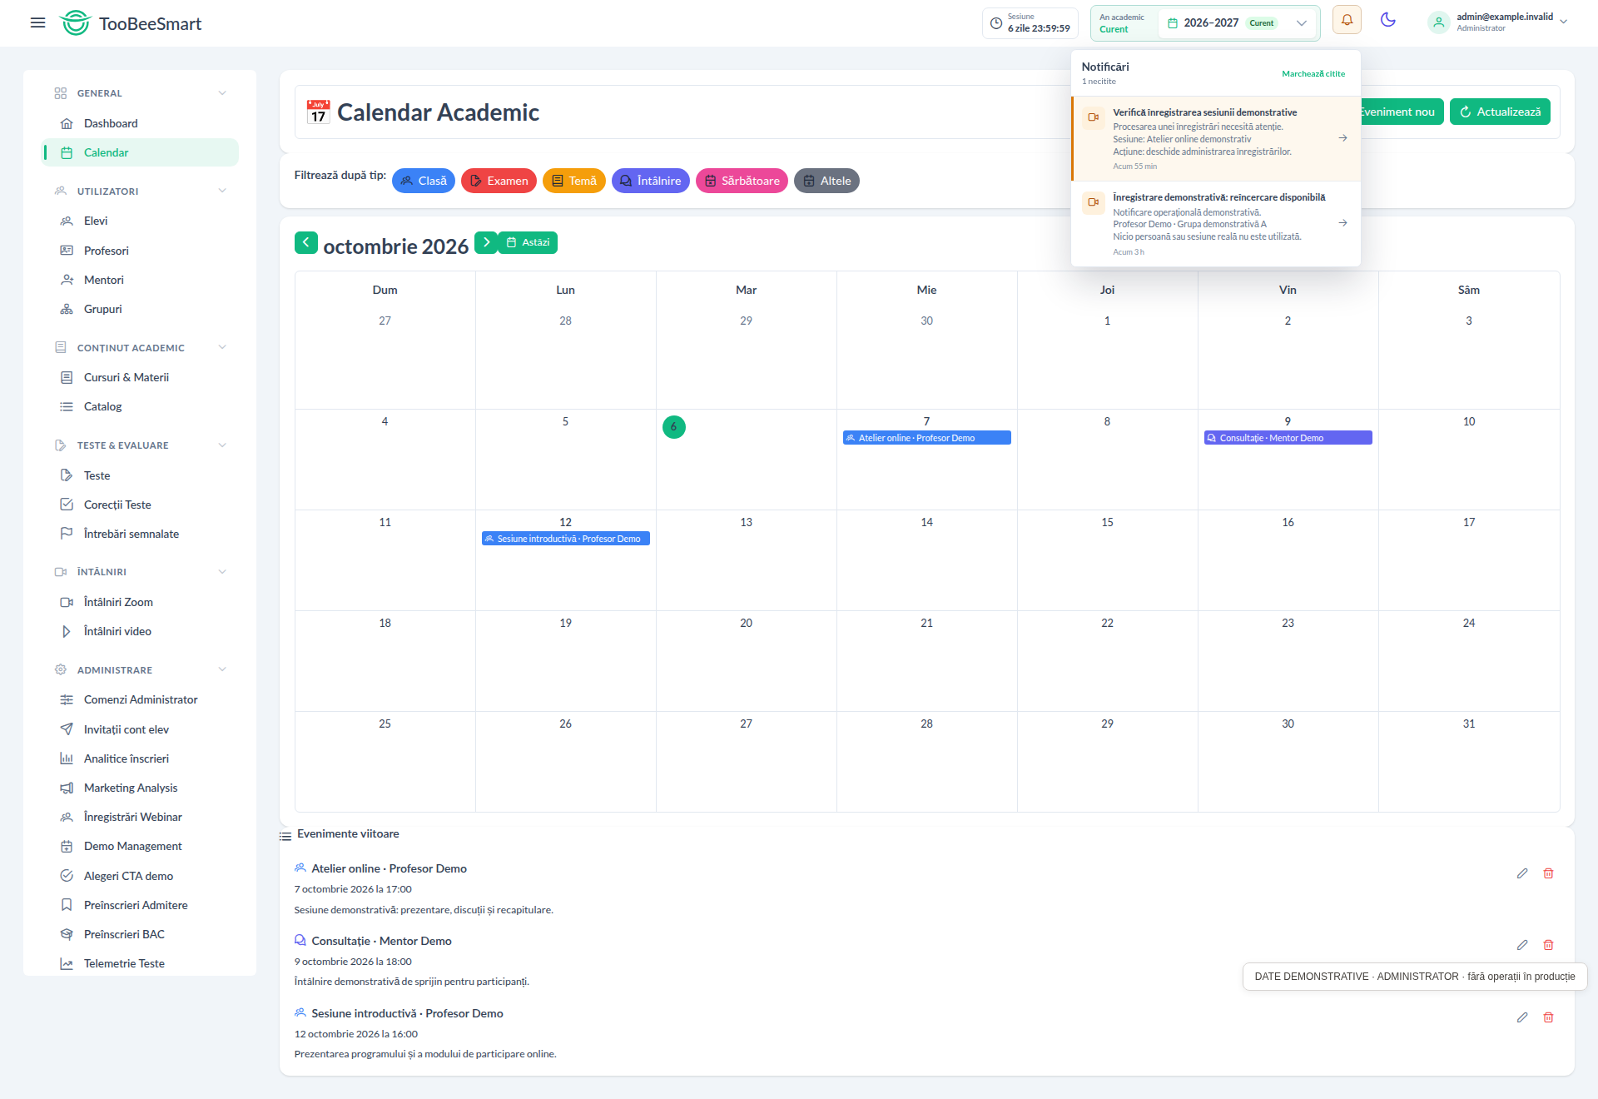1598x1099 pixels.
Task: Edit the Sesiune introductivă upcoming event
Action: (1522, 1017)
